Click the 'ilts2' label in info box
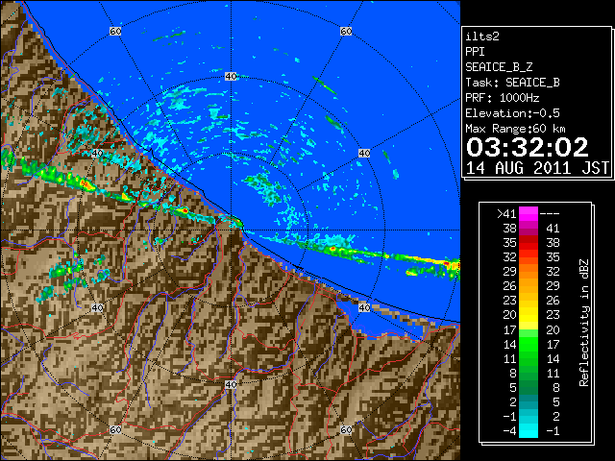615x461 pixels. click(x=482, y=36)
